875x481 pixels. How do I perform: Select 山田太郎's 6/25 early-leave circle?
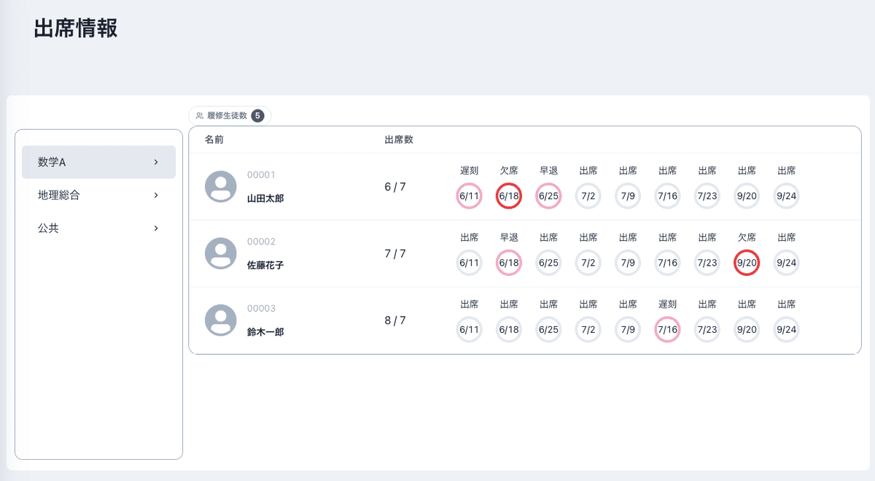[x=548, y=196]
